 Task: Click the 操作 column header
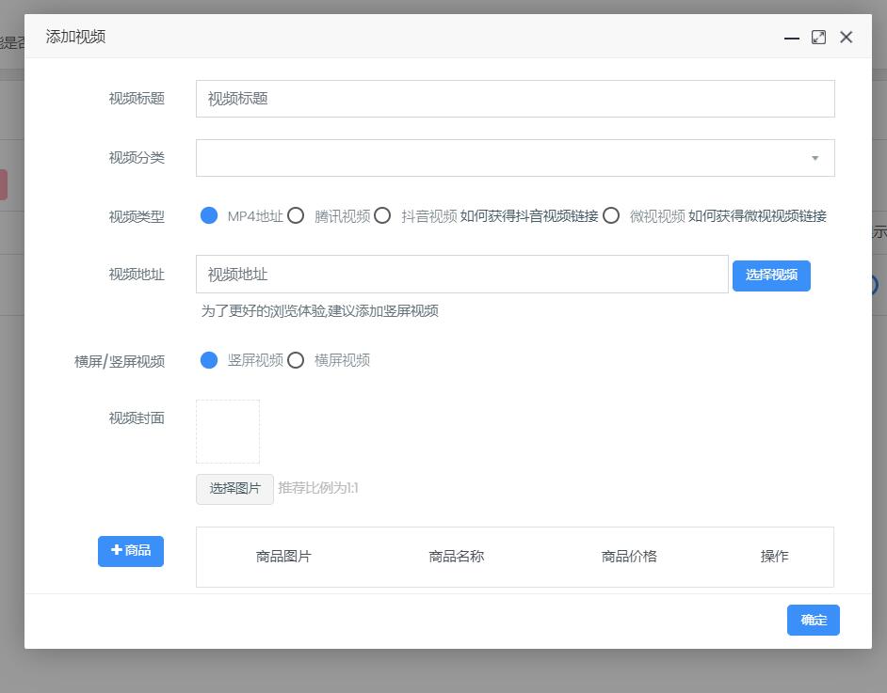tap(774, 557)
